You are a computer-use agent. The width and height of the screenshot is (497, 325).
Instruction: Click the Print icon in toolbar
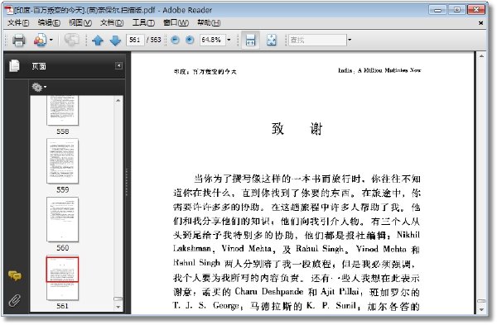coord(18,41)
